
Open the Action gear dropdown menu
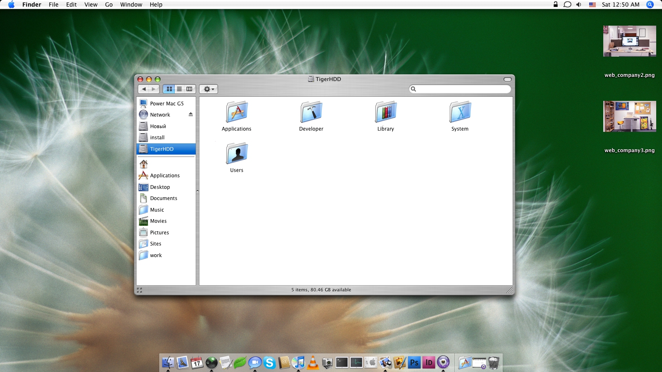tap(209, 89)
